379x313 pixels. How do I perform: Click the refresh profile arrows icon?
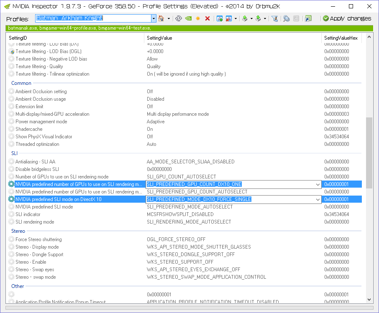click(179, 18)
